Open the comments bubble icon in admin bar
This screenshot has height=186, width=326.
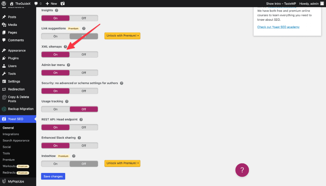point(36,4)
